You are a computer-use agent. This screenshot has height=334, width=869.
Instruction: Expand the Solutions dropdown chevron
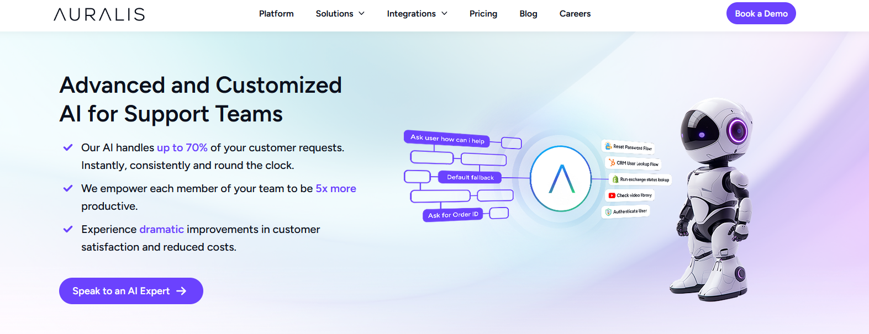click(x=362, y=13)
